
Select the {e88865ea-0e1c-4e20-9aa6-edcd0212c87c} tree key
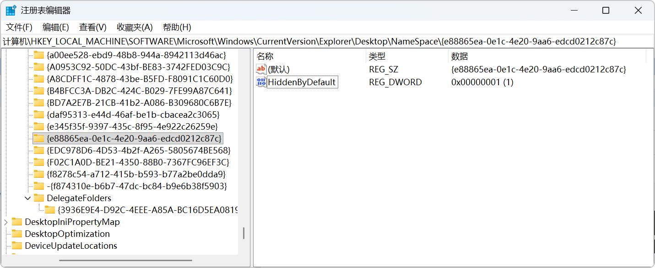[x=134, y=138]
